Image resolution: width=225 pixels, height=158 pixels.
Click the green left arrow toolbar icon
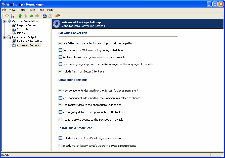(x=31, y=16)
